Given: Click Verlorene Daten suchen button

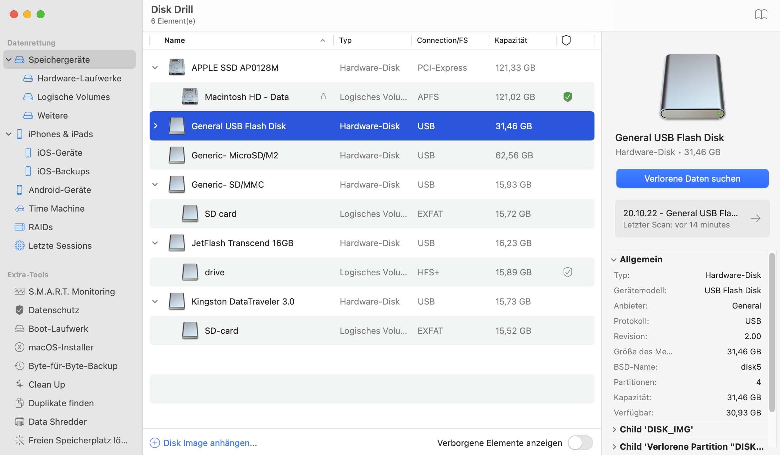Looking at the screenshot, I should pos(693,178).
